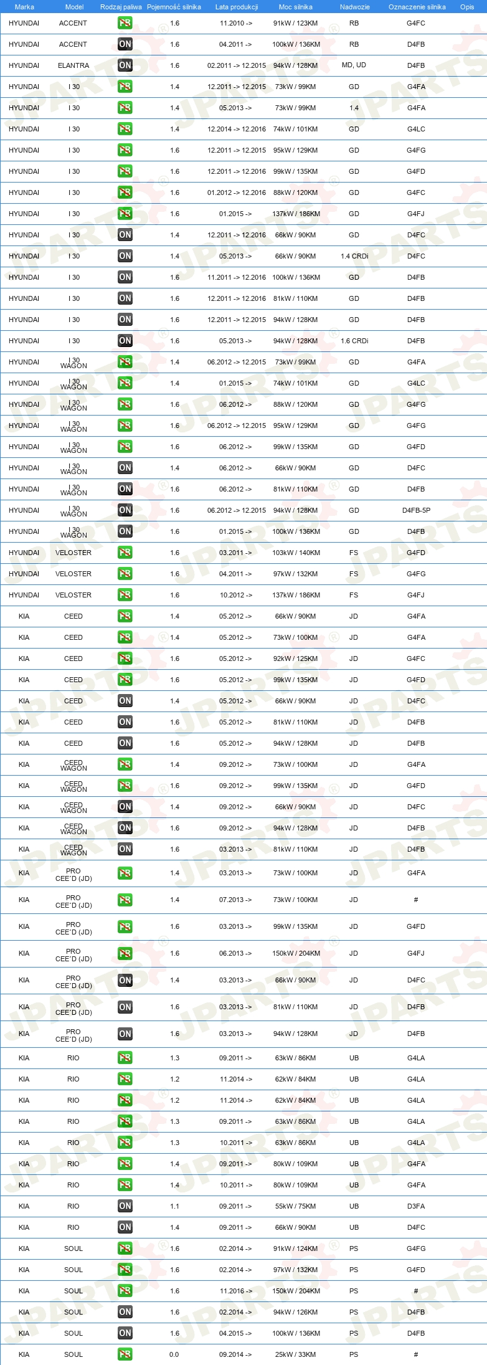Click the petrol icon for Kia Rio 1.4 dated 10.2011
Screen dimensions: 487x1365
(x=125, y=1185)
